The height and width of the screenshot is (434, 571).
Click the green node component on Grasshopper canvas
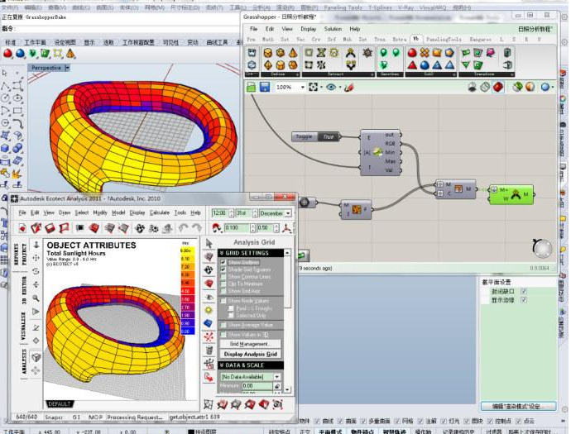pyautogui.click(x=511, y=194)
